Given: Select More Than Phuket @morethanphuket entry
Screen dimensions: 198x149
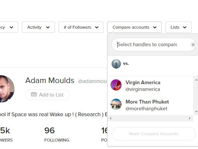Looking at the screenshot, I should click(x=150, y=105).
